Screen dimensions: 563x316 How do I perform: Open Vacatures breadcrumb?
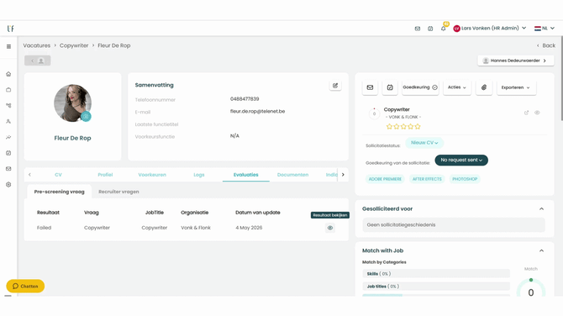[x=37, y=45]
